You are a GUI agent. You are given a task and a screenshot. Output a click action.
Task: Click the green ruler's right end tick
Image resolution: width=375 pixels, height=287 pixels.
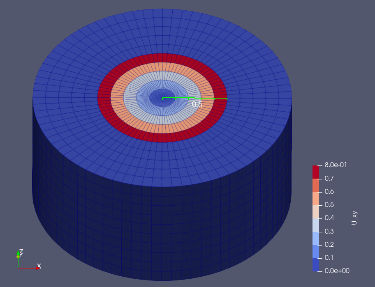227,99
